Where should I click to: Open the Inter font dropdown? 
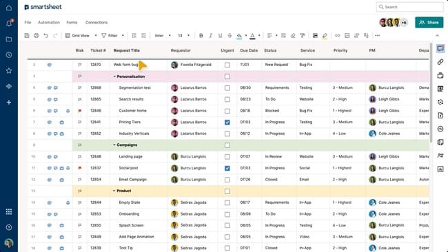(x=163, y=36)
